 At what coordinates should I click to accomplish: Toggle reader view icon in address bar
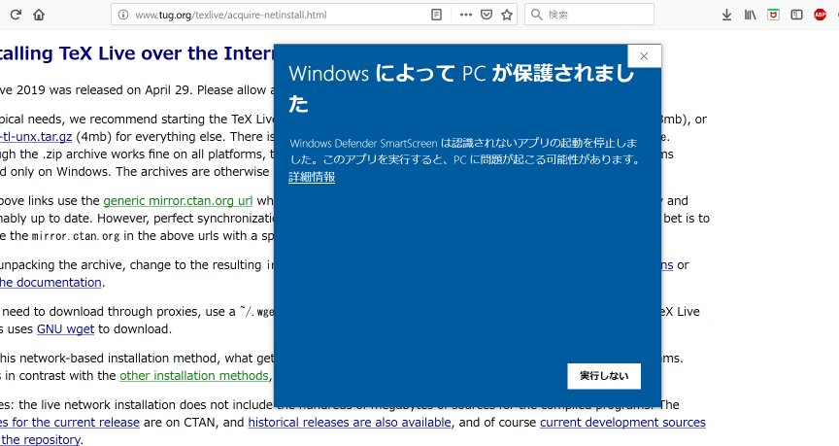tap(437, 15)
